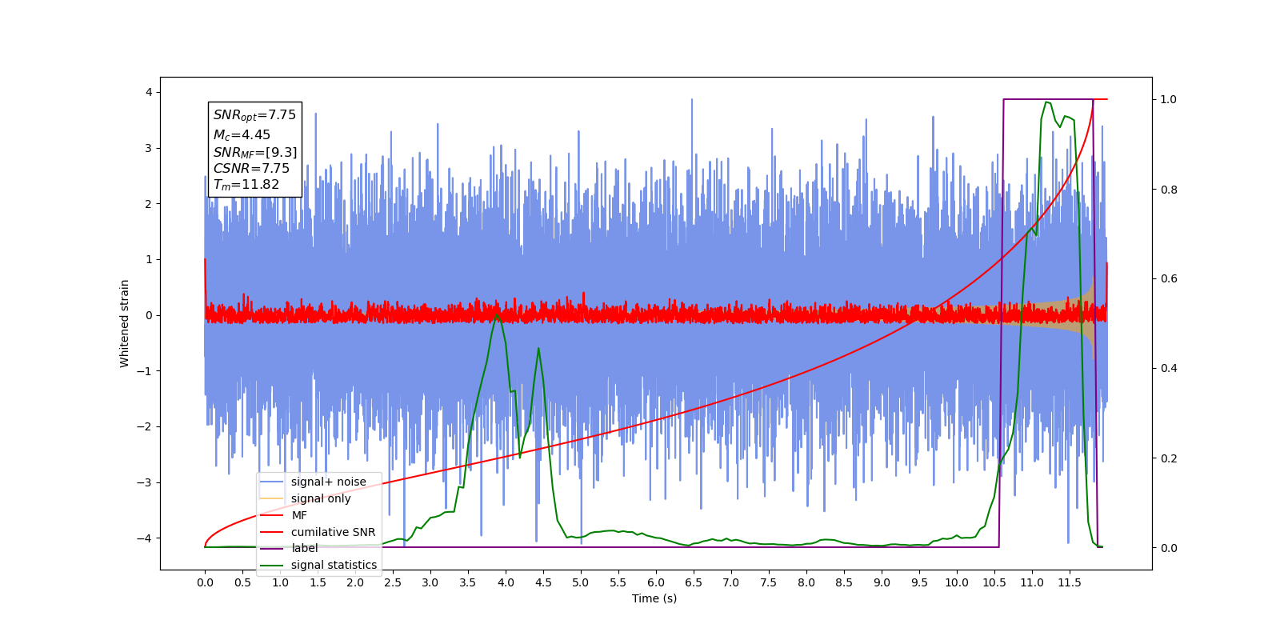1280x640 pixels.
Task: Select the 0.2 tick on the secondary y-axis
Action: coord(1169,458)
